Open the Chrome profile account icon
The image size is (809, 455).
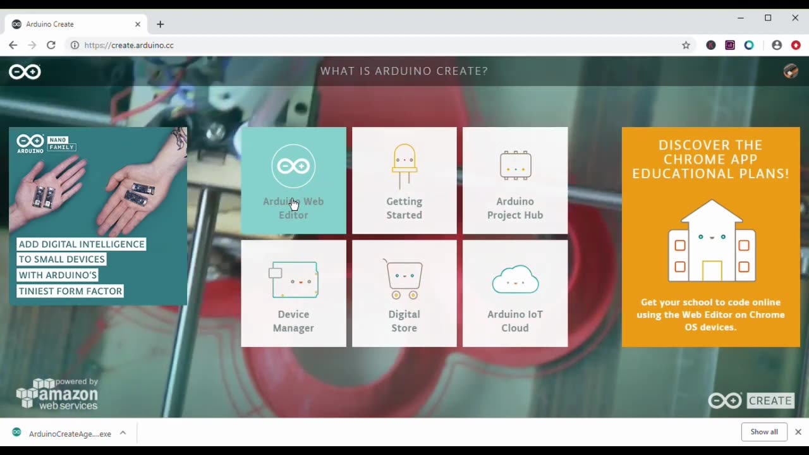pos(777,45)
